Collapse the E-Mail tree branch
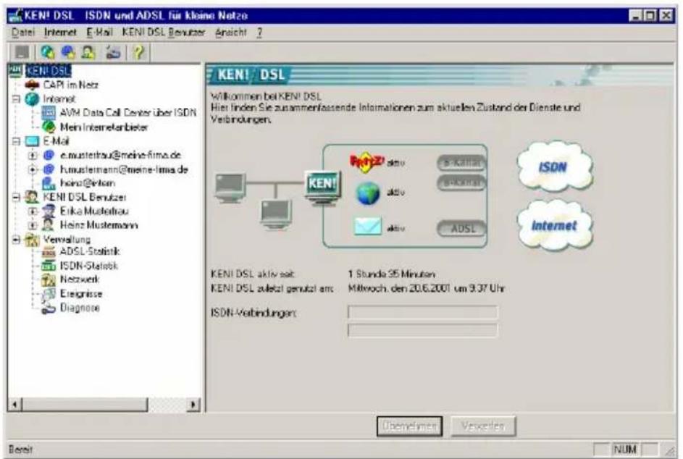This screenshot has height=459, width=683. pyautogui.click(x=16, y=141)
